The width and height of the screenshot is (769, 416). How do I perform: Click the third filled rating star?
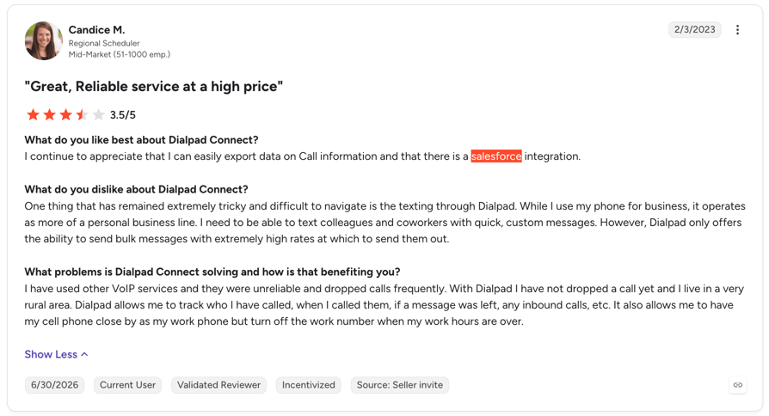coord(65,114)
